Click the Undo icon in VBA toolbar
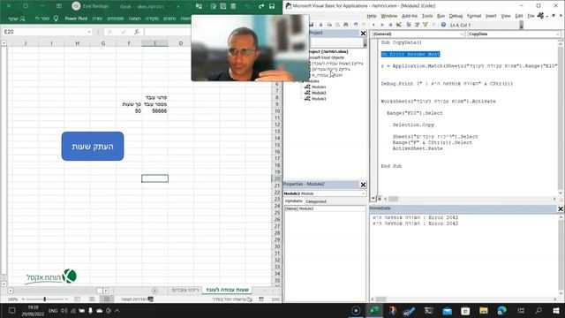The width and height of the screenshot is (565, 318). click(x=356, y=25)
